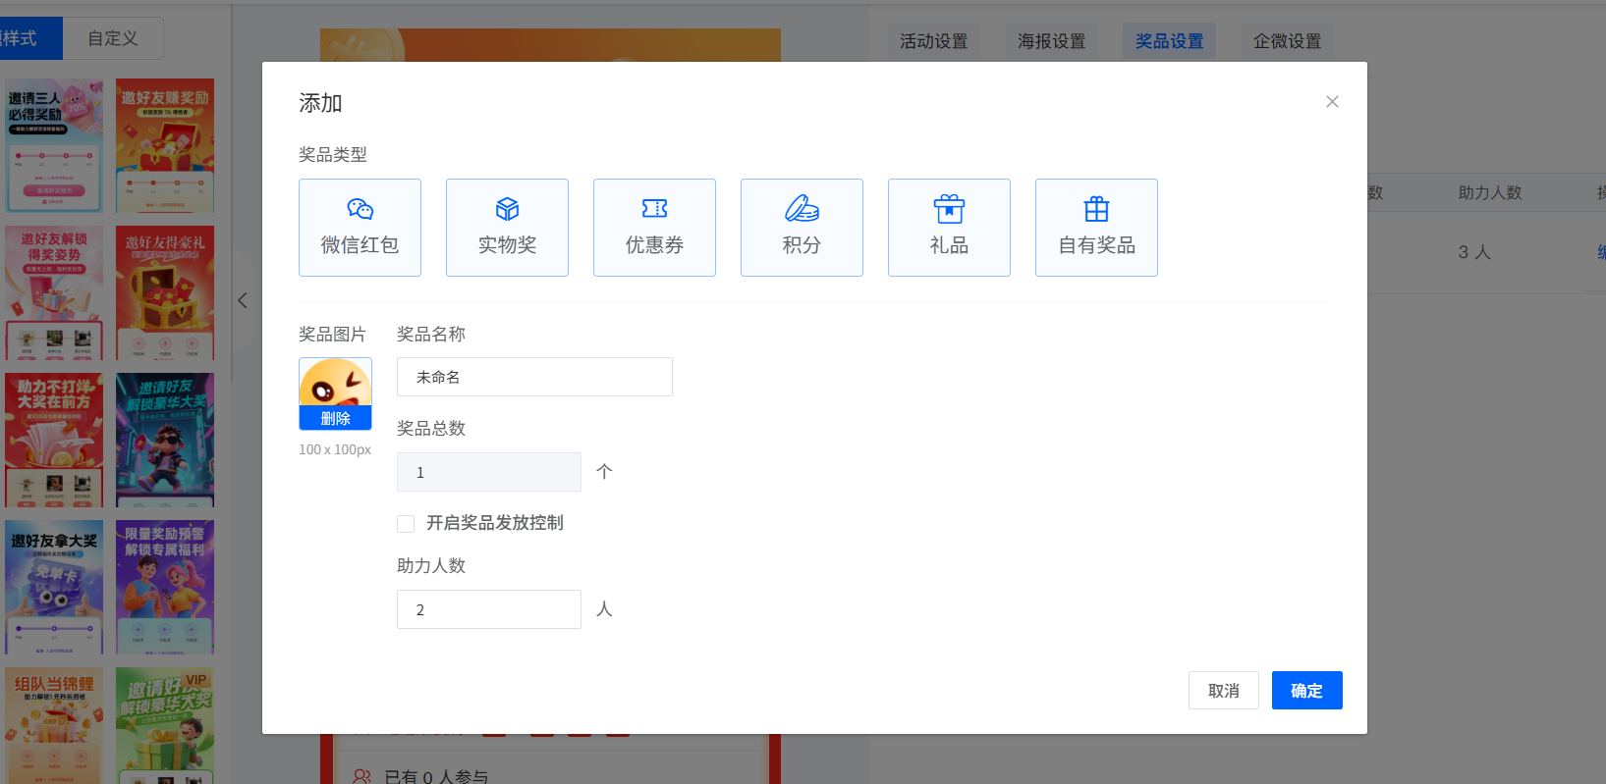Select the 积分 points prize type

tap(802, 228)
